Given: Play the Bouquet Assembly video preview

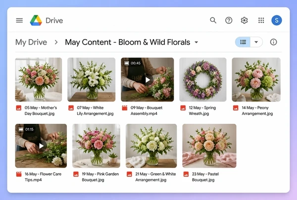Looking at the screenshot, I should [148, 80].
